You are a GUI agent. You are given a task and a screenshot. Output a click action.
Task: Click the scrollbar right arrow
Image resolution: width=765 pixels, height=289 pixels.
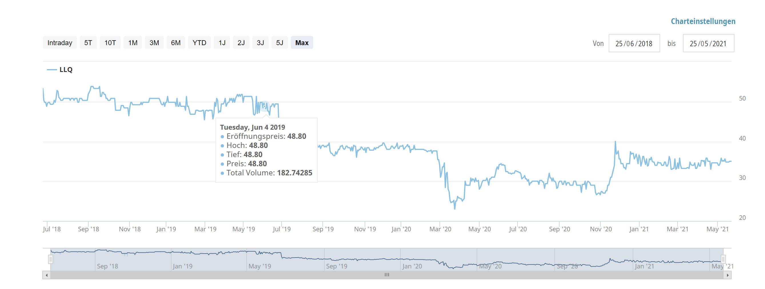[x=727, y=275]
